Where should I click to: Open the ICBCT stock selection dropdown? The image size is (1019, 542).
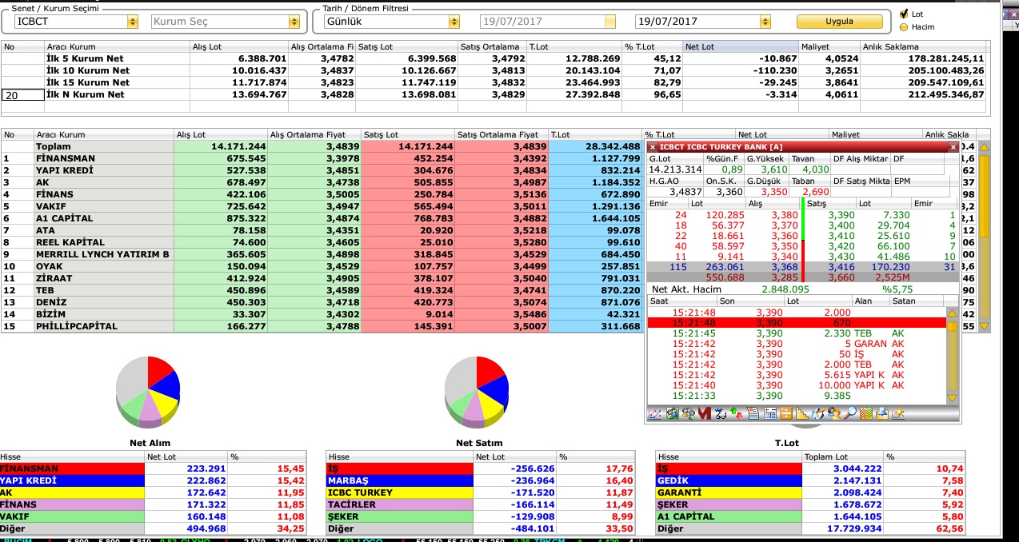[x=133, y=22]
